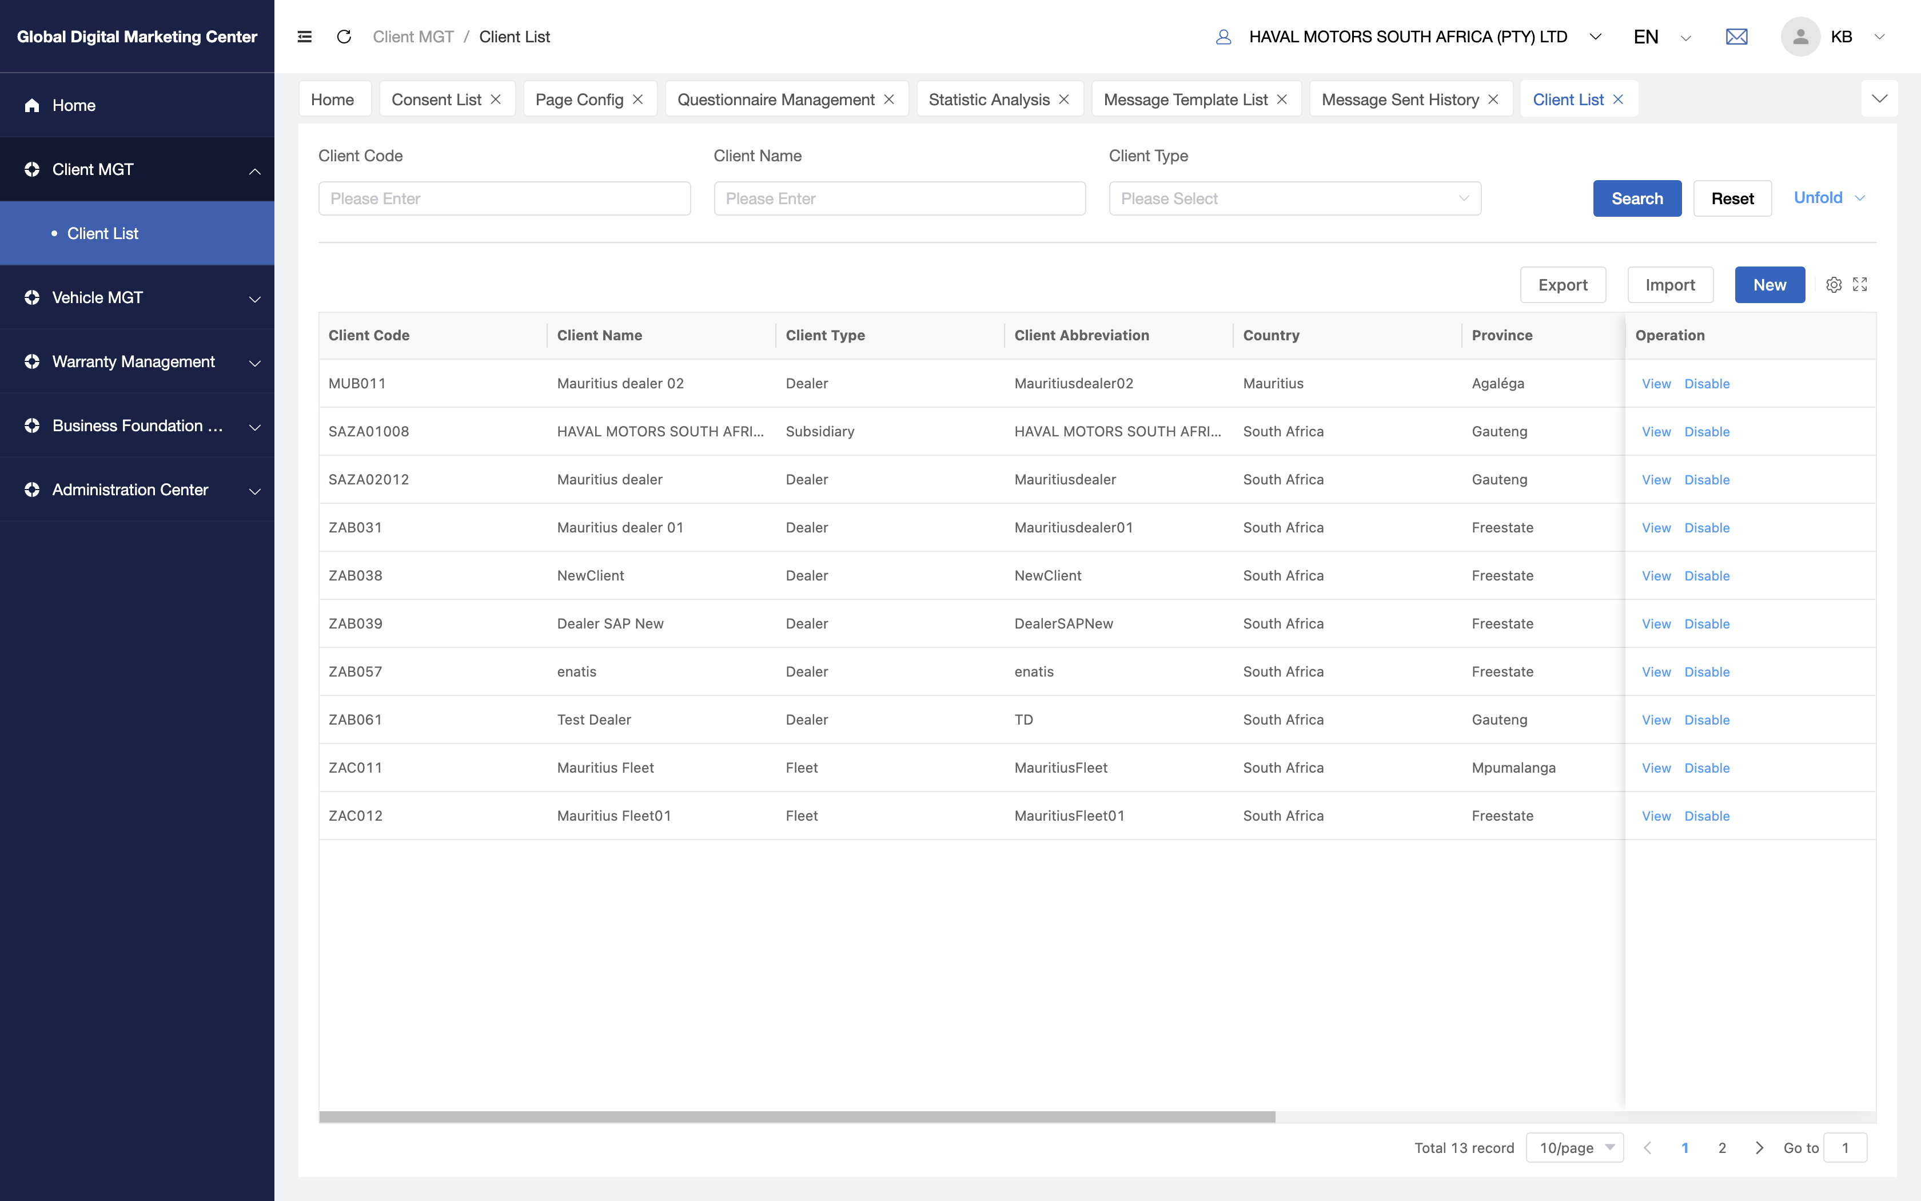Focus the Go to page input
The height and width of the screenshot is (1201, 1921).
1845,1148
